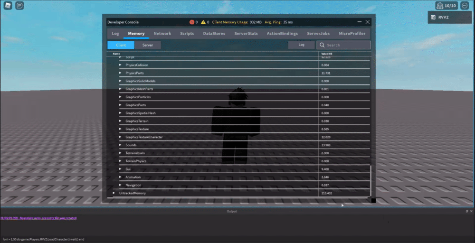Click the search magnifier icon

pyautogui.click(x=322, y=45)
